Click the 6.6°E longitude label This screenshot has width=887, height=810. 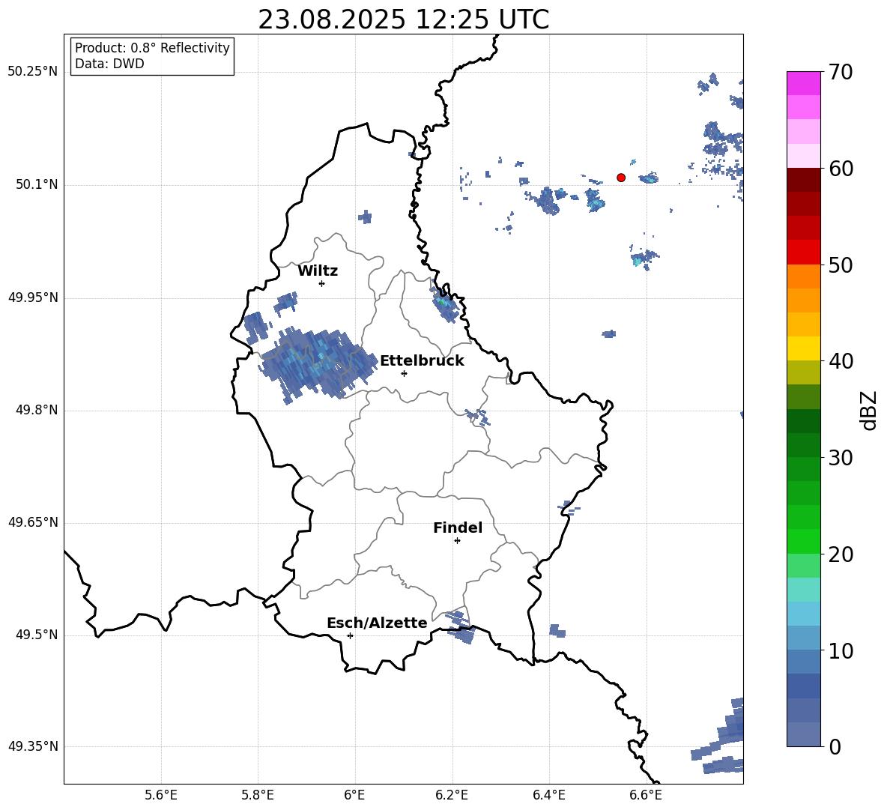[x=646, y=795]
